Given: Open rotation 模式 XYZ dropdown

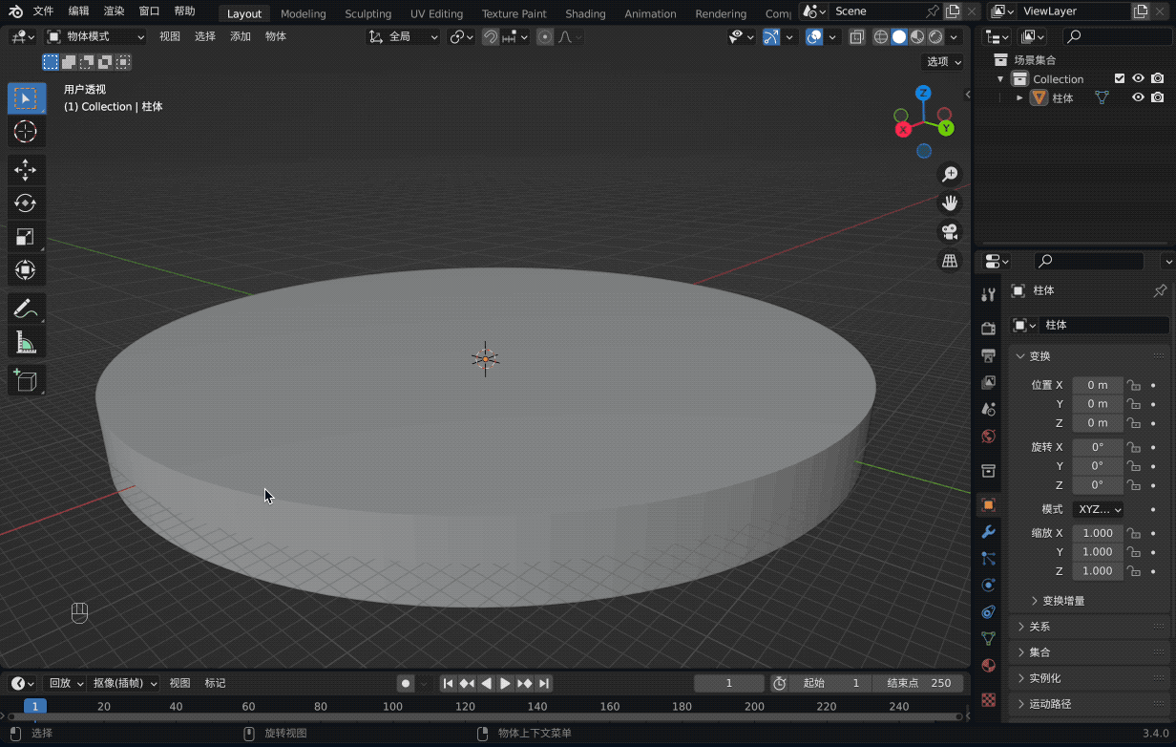Looking at the screenshot, I should 1098,509.
